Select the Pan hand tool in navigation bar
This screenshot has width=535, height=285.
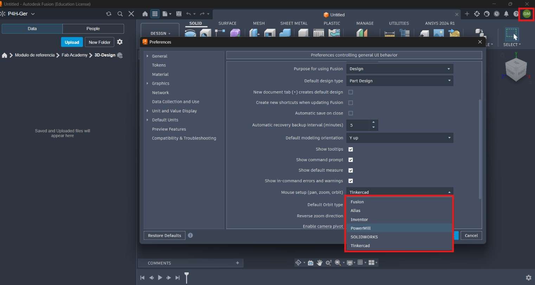pyautogui.click(x=320, y=263)
